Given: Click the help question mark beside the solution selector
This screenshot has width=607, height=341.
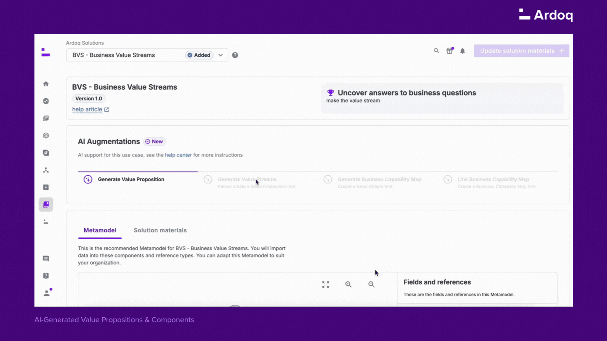Looking at the screenshot, I should point(235,55).
